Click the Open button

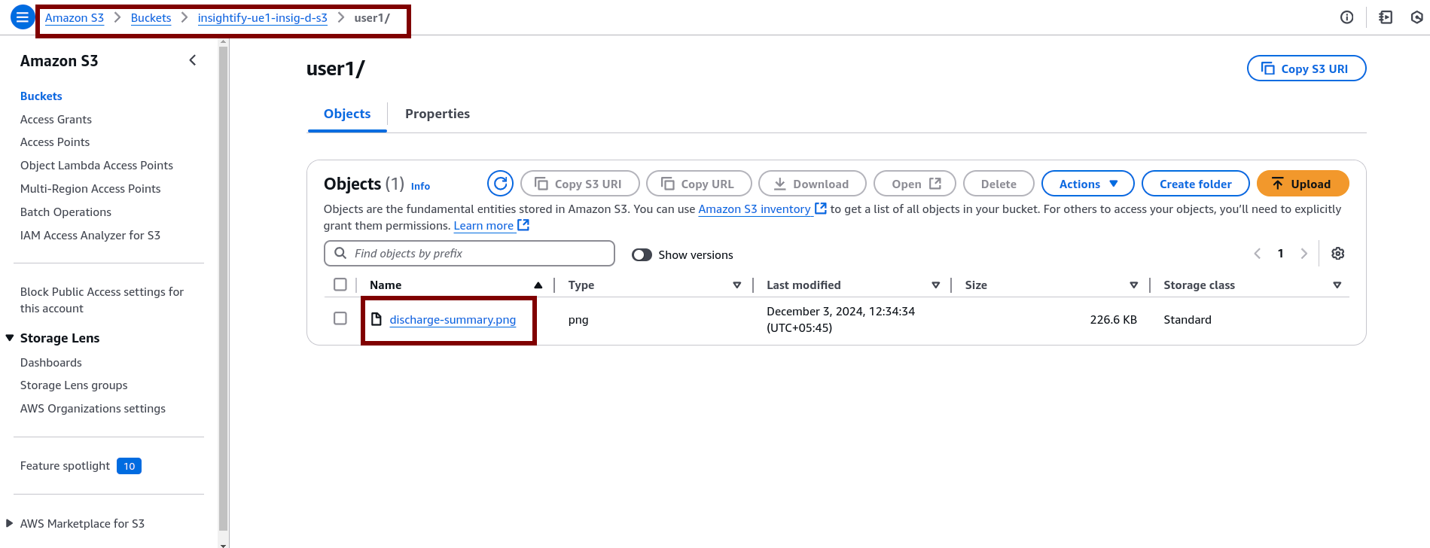point(914,184)
